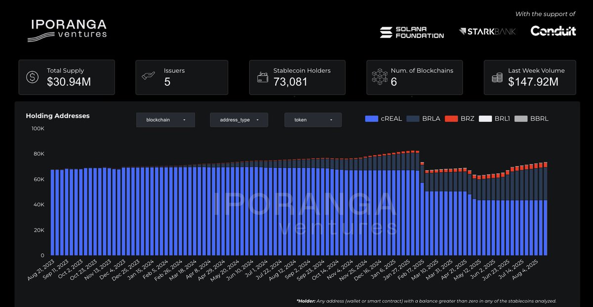The height and width of the screenshot is (307, 593).
Task: Click the Solana Foundation logo
Action: coord(412,32)
